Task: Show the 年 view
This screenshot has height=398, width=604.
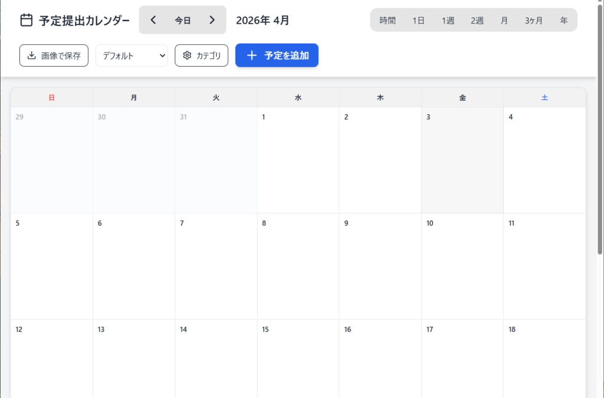Action: coord(564,21)
